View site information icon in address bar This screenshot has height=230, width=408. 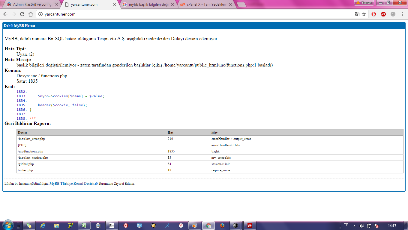40,14
